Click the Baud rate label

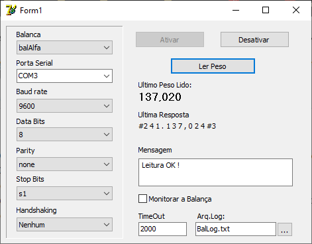[32, 91]
